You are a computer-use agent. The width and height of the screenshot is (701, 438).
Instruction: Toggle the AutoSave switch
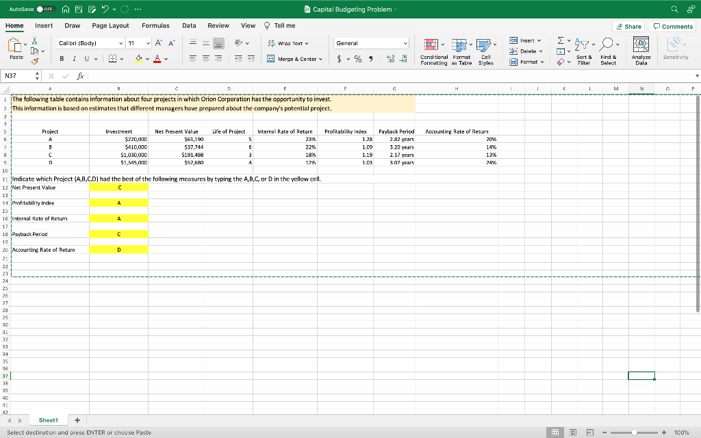tap(46, 9)
